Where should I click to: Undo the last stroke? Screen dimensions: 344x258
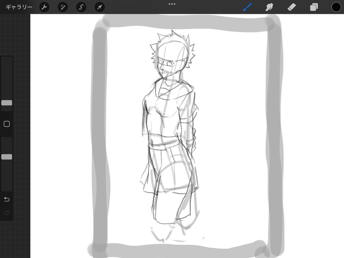[7, 199]
